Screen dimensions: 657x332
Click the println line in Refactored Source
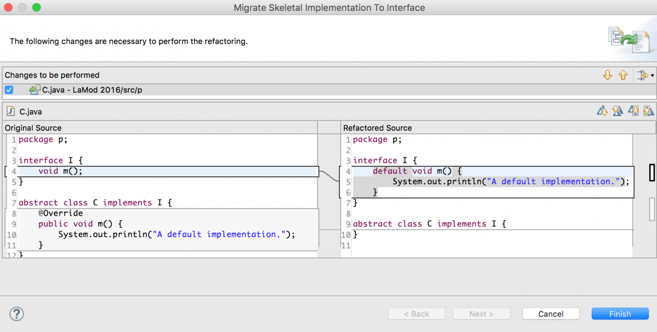tap(511, 181)
